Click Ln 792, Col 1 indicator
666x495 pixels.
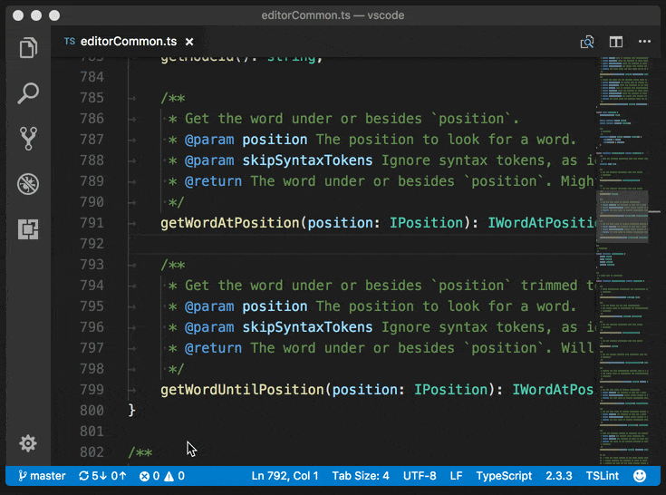tap(285, 476)
